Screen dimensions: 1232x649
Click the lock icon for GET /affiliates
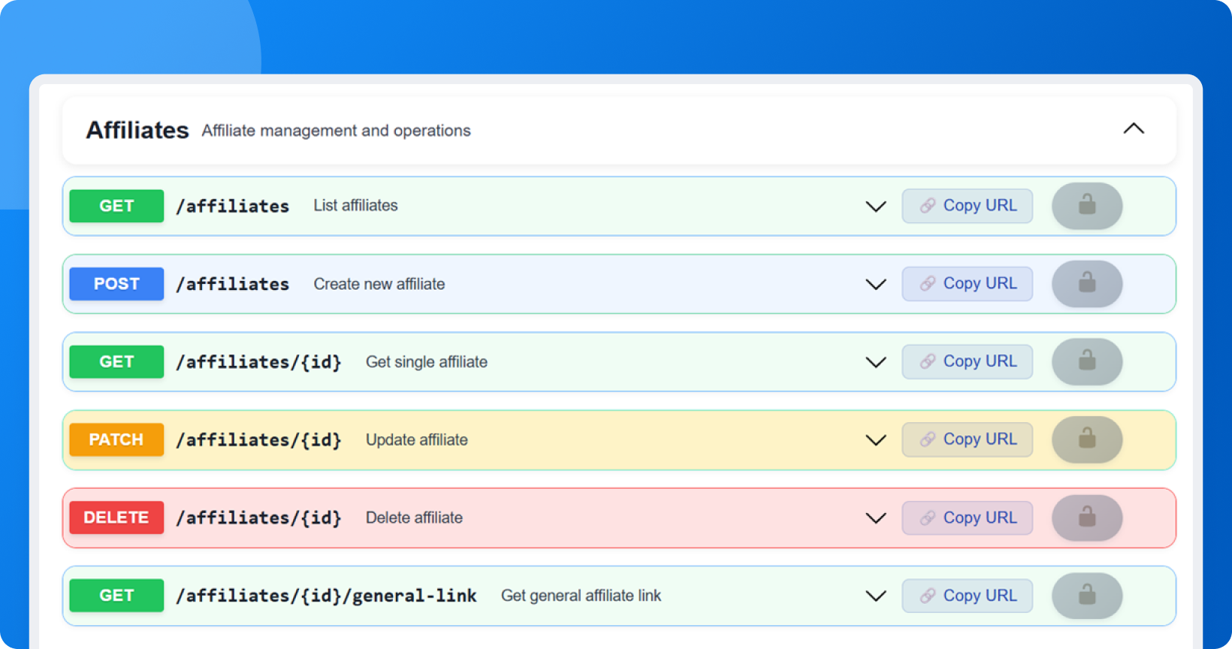pyautogui.click(x=1086, y=206)
